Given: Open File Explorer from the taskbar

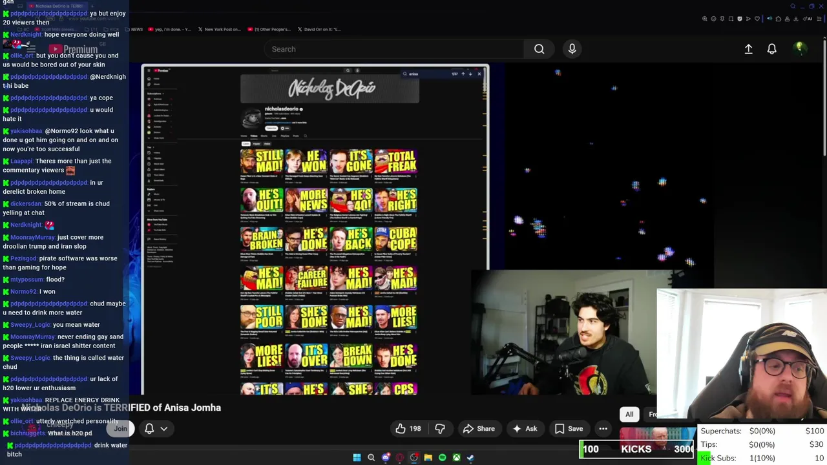Looking at the screenshot, I should (428, 457).
